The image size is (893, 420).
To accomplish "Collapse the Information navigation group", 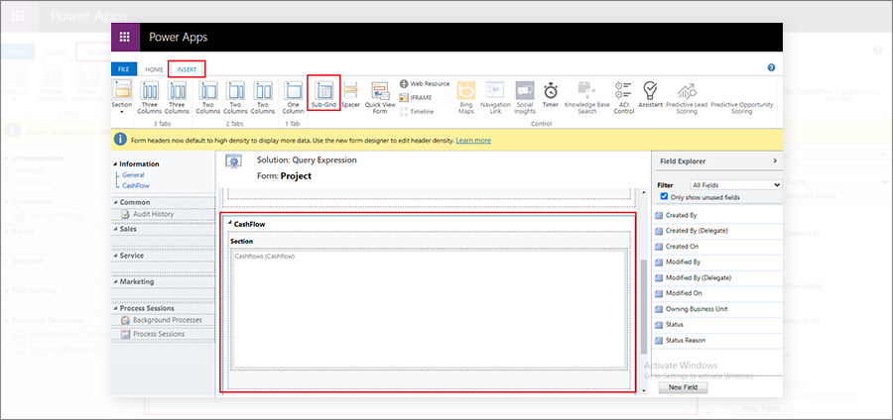I will click(116, 163).
